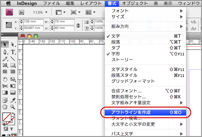Open the ファイル menu
The width and height of the screenshot is (202, 137).
[x=51, y=3]
